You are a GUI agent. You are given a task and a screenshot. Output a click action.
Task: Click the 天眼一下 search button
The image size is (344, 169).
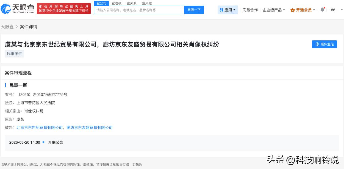194,10
